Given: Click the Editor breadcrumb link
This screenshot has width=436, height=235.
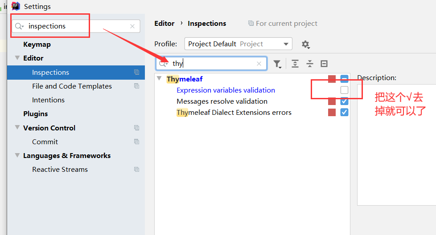Looking at the screenshot, I should pyautogui.click(x=164, y=24).
